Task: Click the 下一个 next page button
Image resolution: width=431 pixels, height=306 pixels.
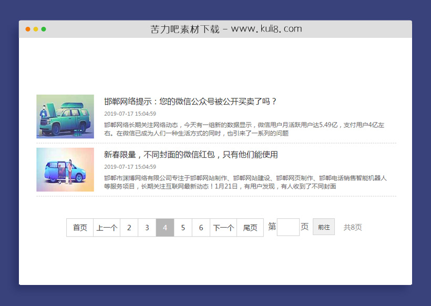Action: (x=223, y=227)
